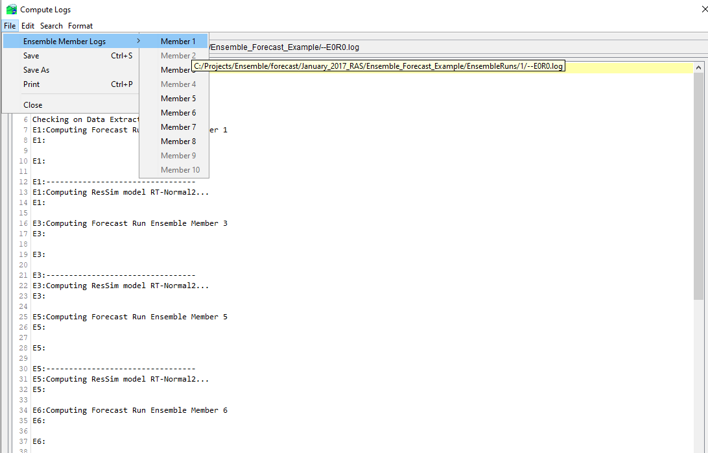Open the Edit menu
The height and width of the screenshot is (453, 708).
point(28,25)
